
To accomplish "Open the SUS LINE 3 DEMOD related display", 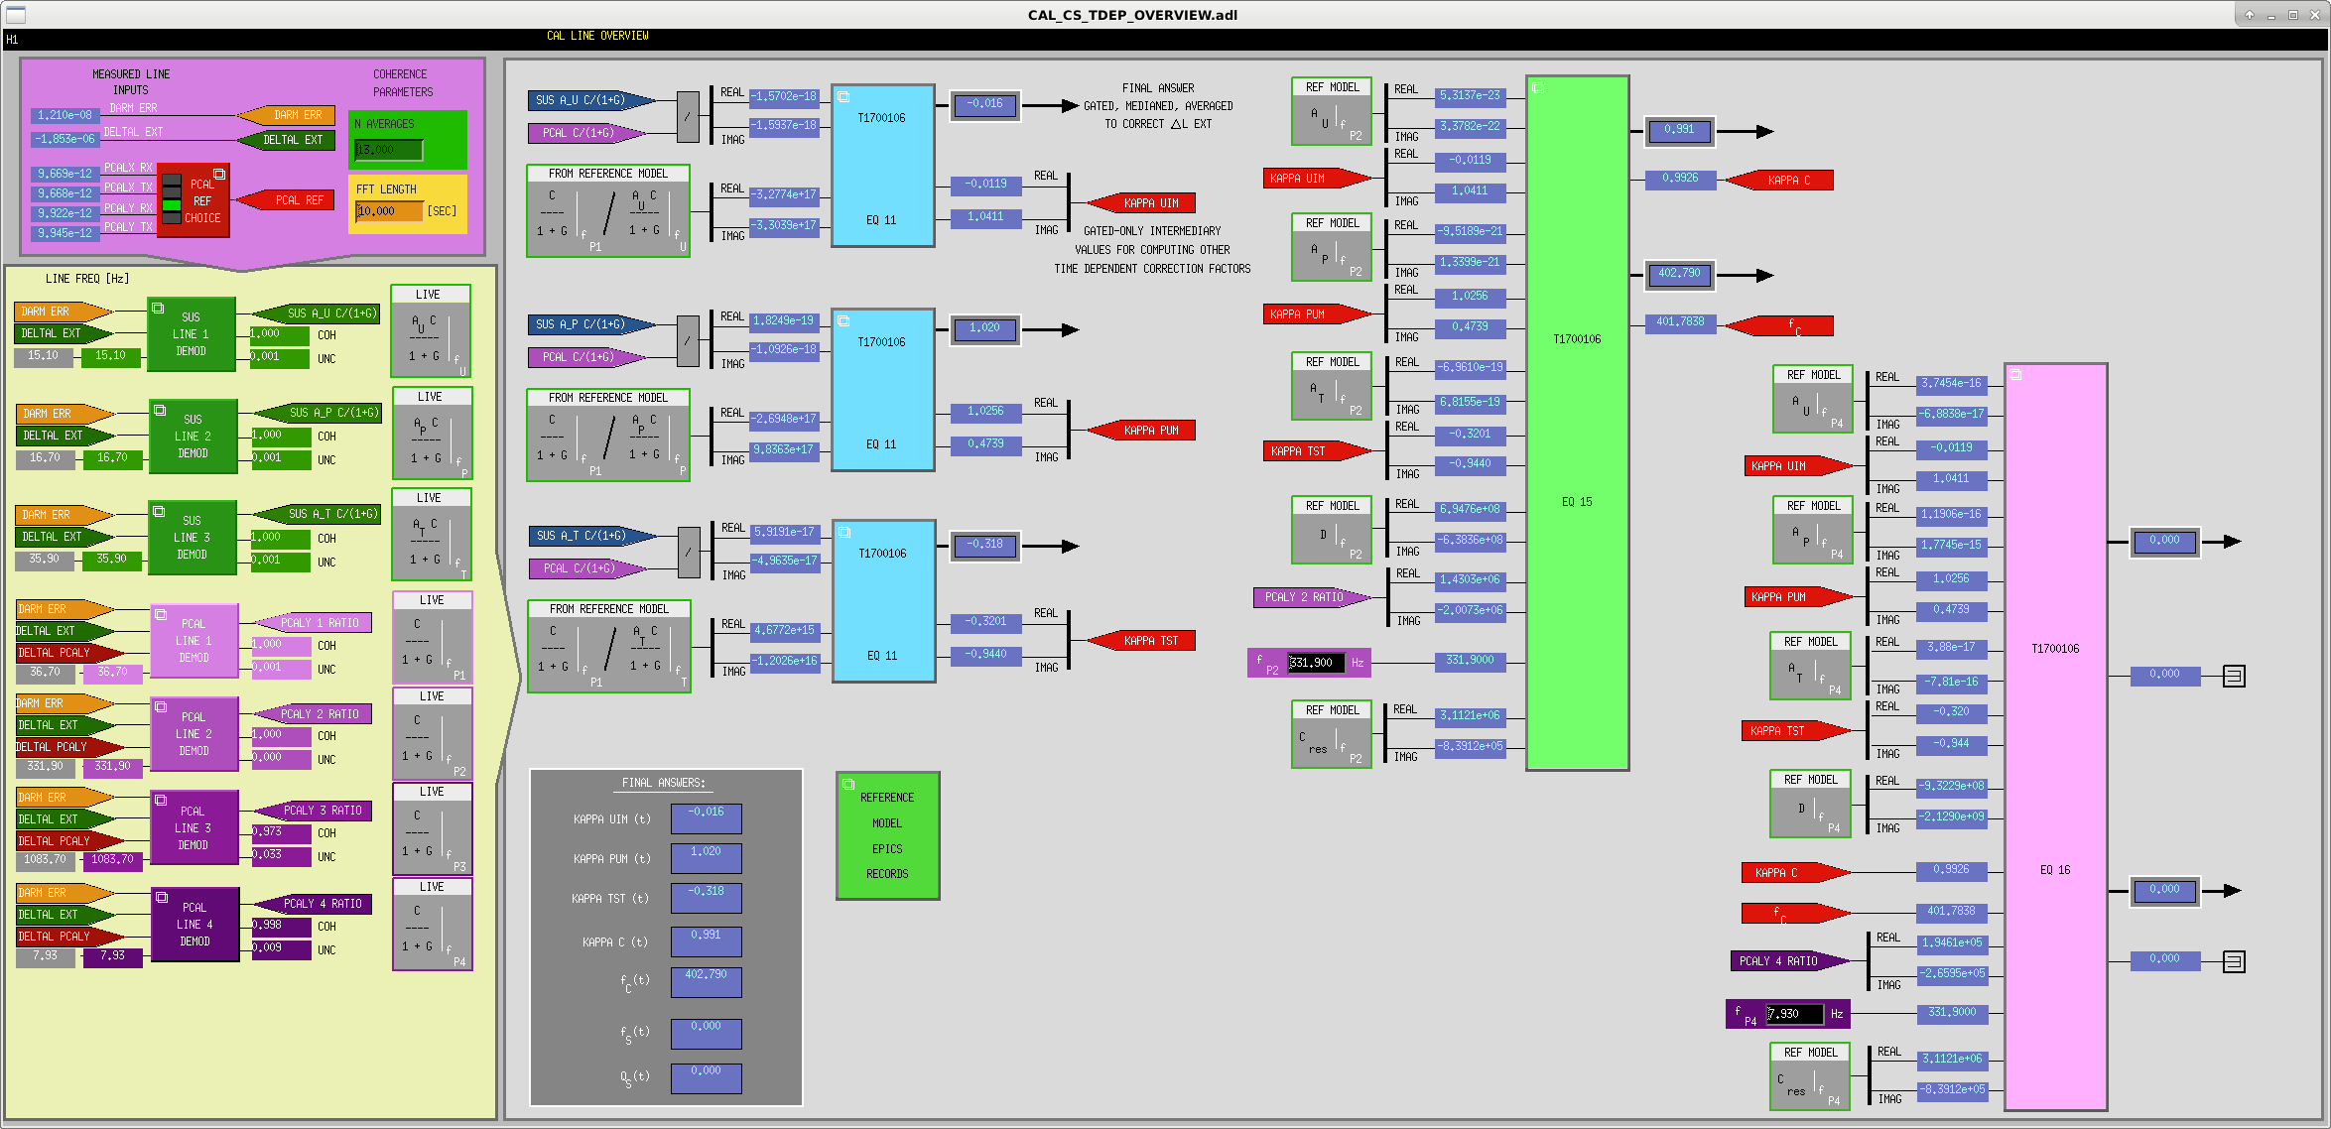I will tap(159, 511).
